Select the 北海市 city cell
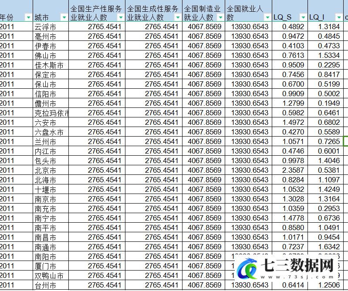The image size is (348, 291). (51, 180)
